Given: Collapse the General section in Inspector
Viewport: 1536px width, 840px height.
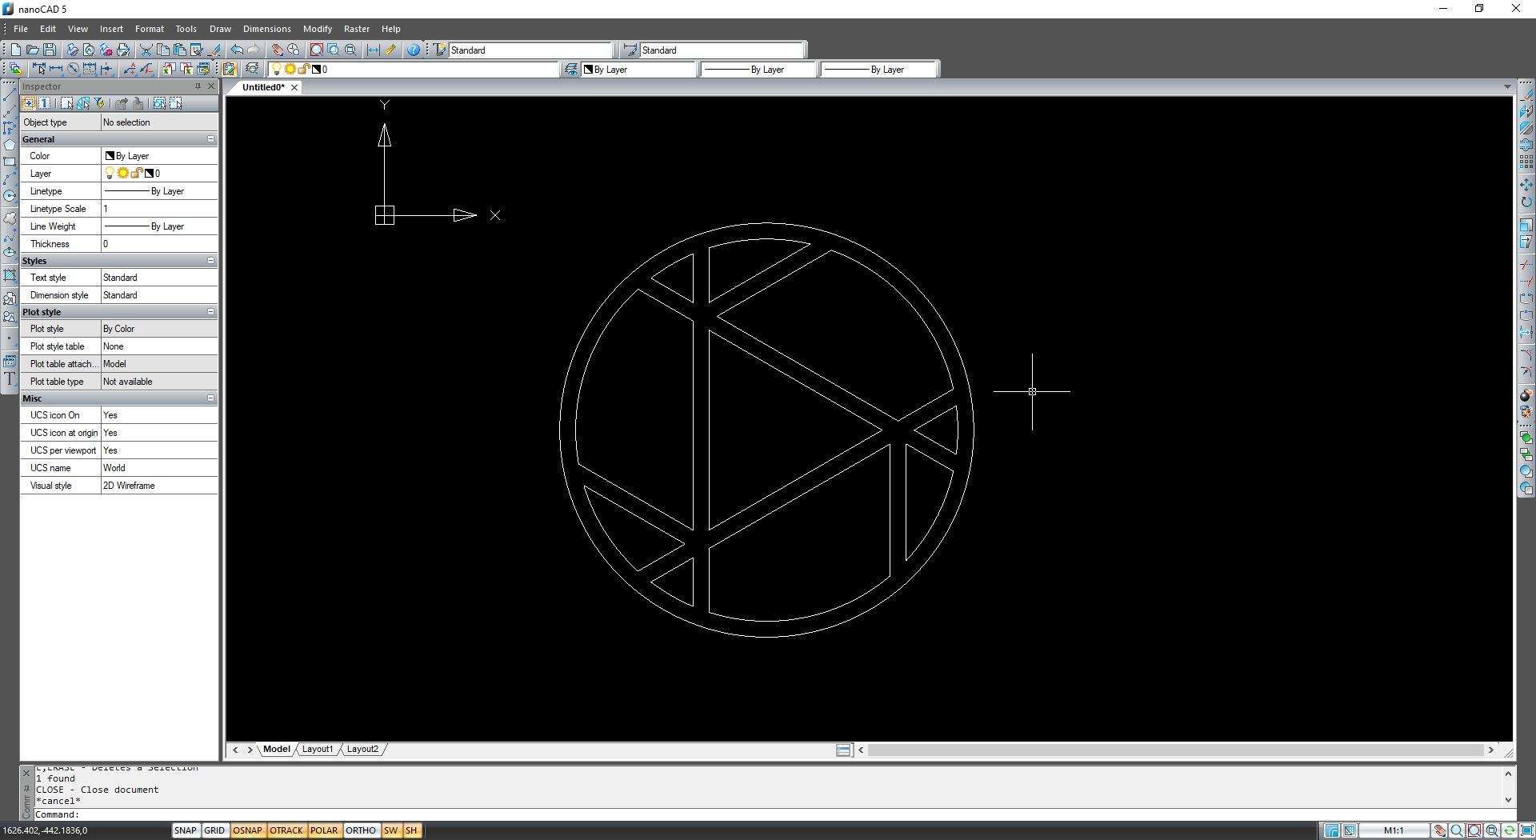Looking at the screenshot, I should pos(211,139).
